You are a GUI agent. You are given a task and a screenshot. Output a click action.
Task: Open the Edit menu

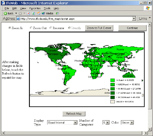pyautogui.click(x=15, y=8)
